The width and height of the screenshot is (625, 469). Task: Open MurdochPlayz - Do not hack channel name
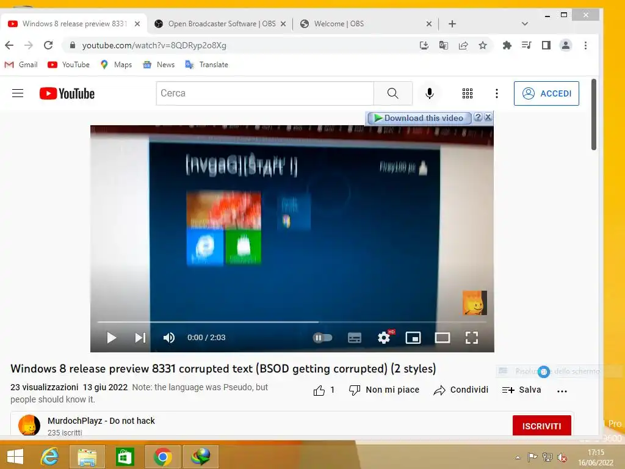coord(101,421)
